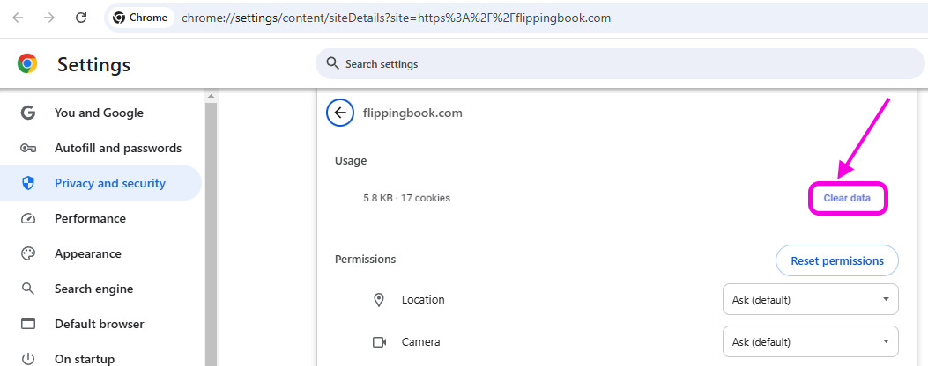Click the Chrome logo beside Settings title
The image size is (928, 366).
click(27, 63)
